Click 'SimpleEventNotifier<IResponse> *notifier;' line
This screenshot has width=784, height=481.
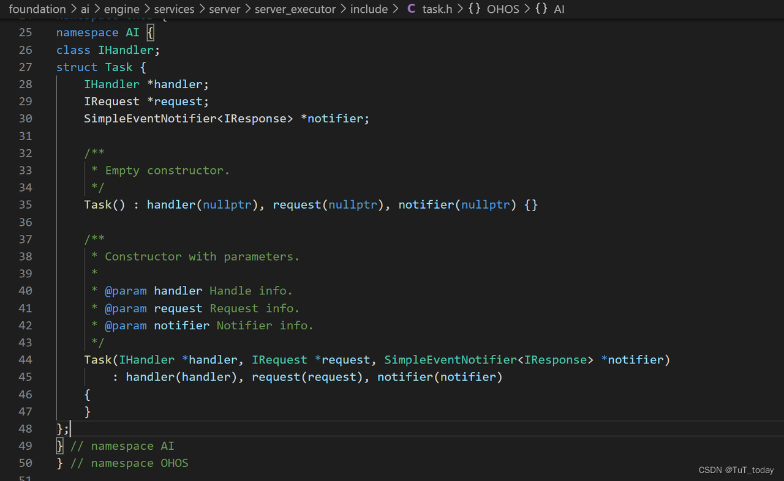click(x=227, y=118)
